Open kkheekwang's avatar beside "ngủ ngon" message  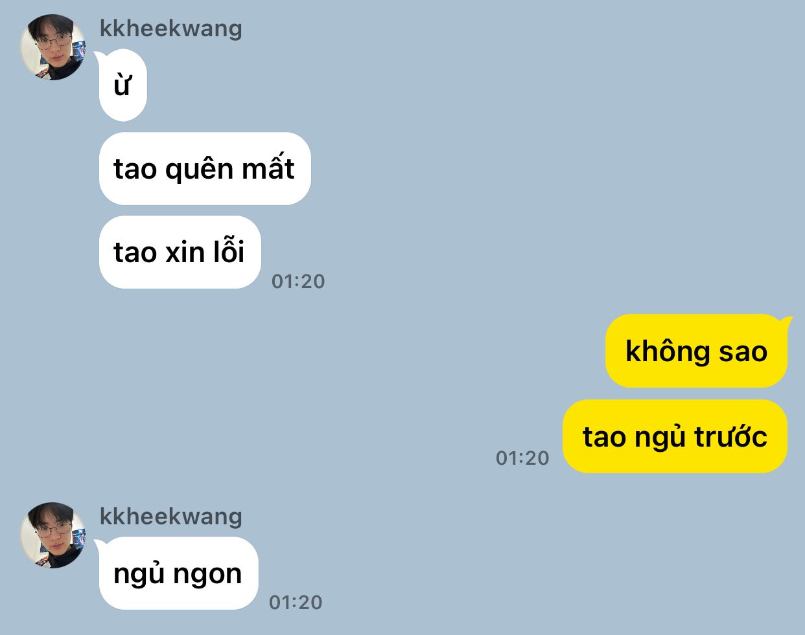pos(53,535)
